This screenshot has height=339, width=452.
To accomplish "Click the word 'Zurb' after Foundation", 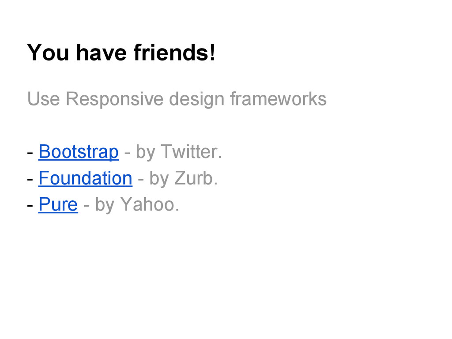I will click(193, 178).
